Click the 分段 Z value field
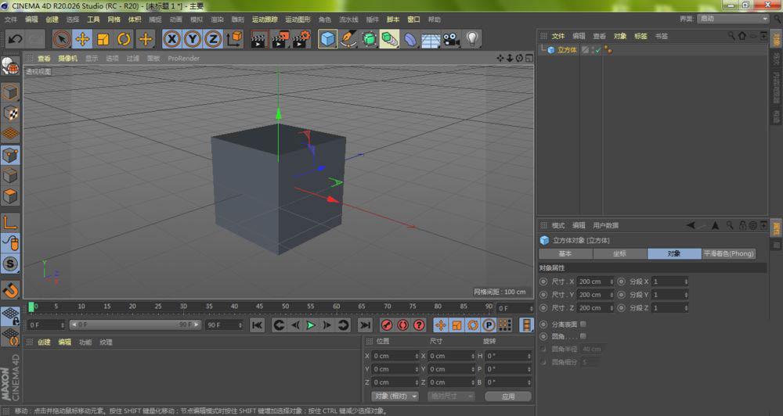Image resolution: width=783 pixels, height=416 pixels. [x=669, y=308]
